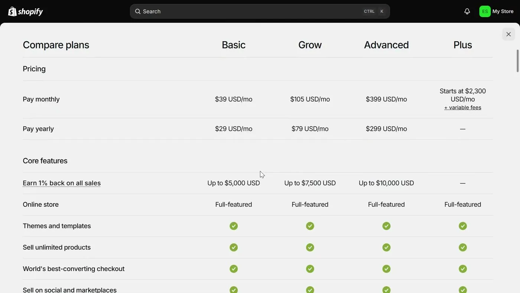The height and width of the screenshot is (293, 520).
Task: Click the Shopify logo
Action: pyautogui.click(x=26, y=12)
